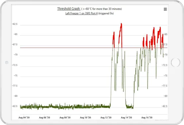184x125 pixels.
Task: Click the ">-68 °C for more than 30 minutes" text
Action: 102,9
